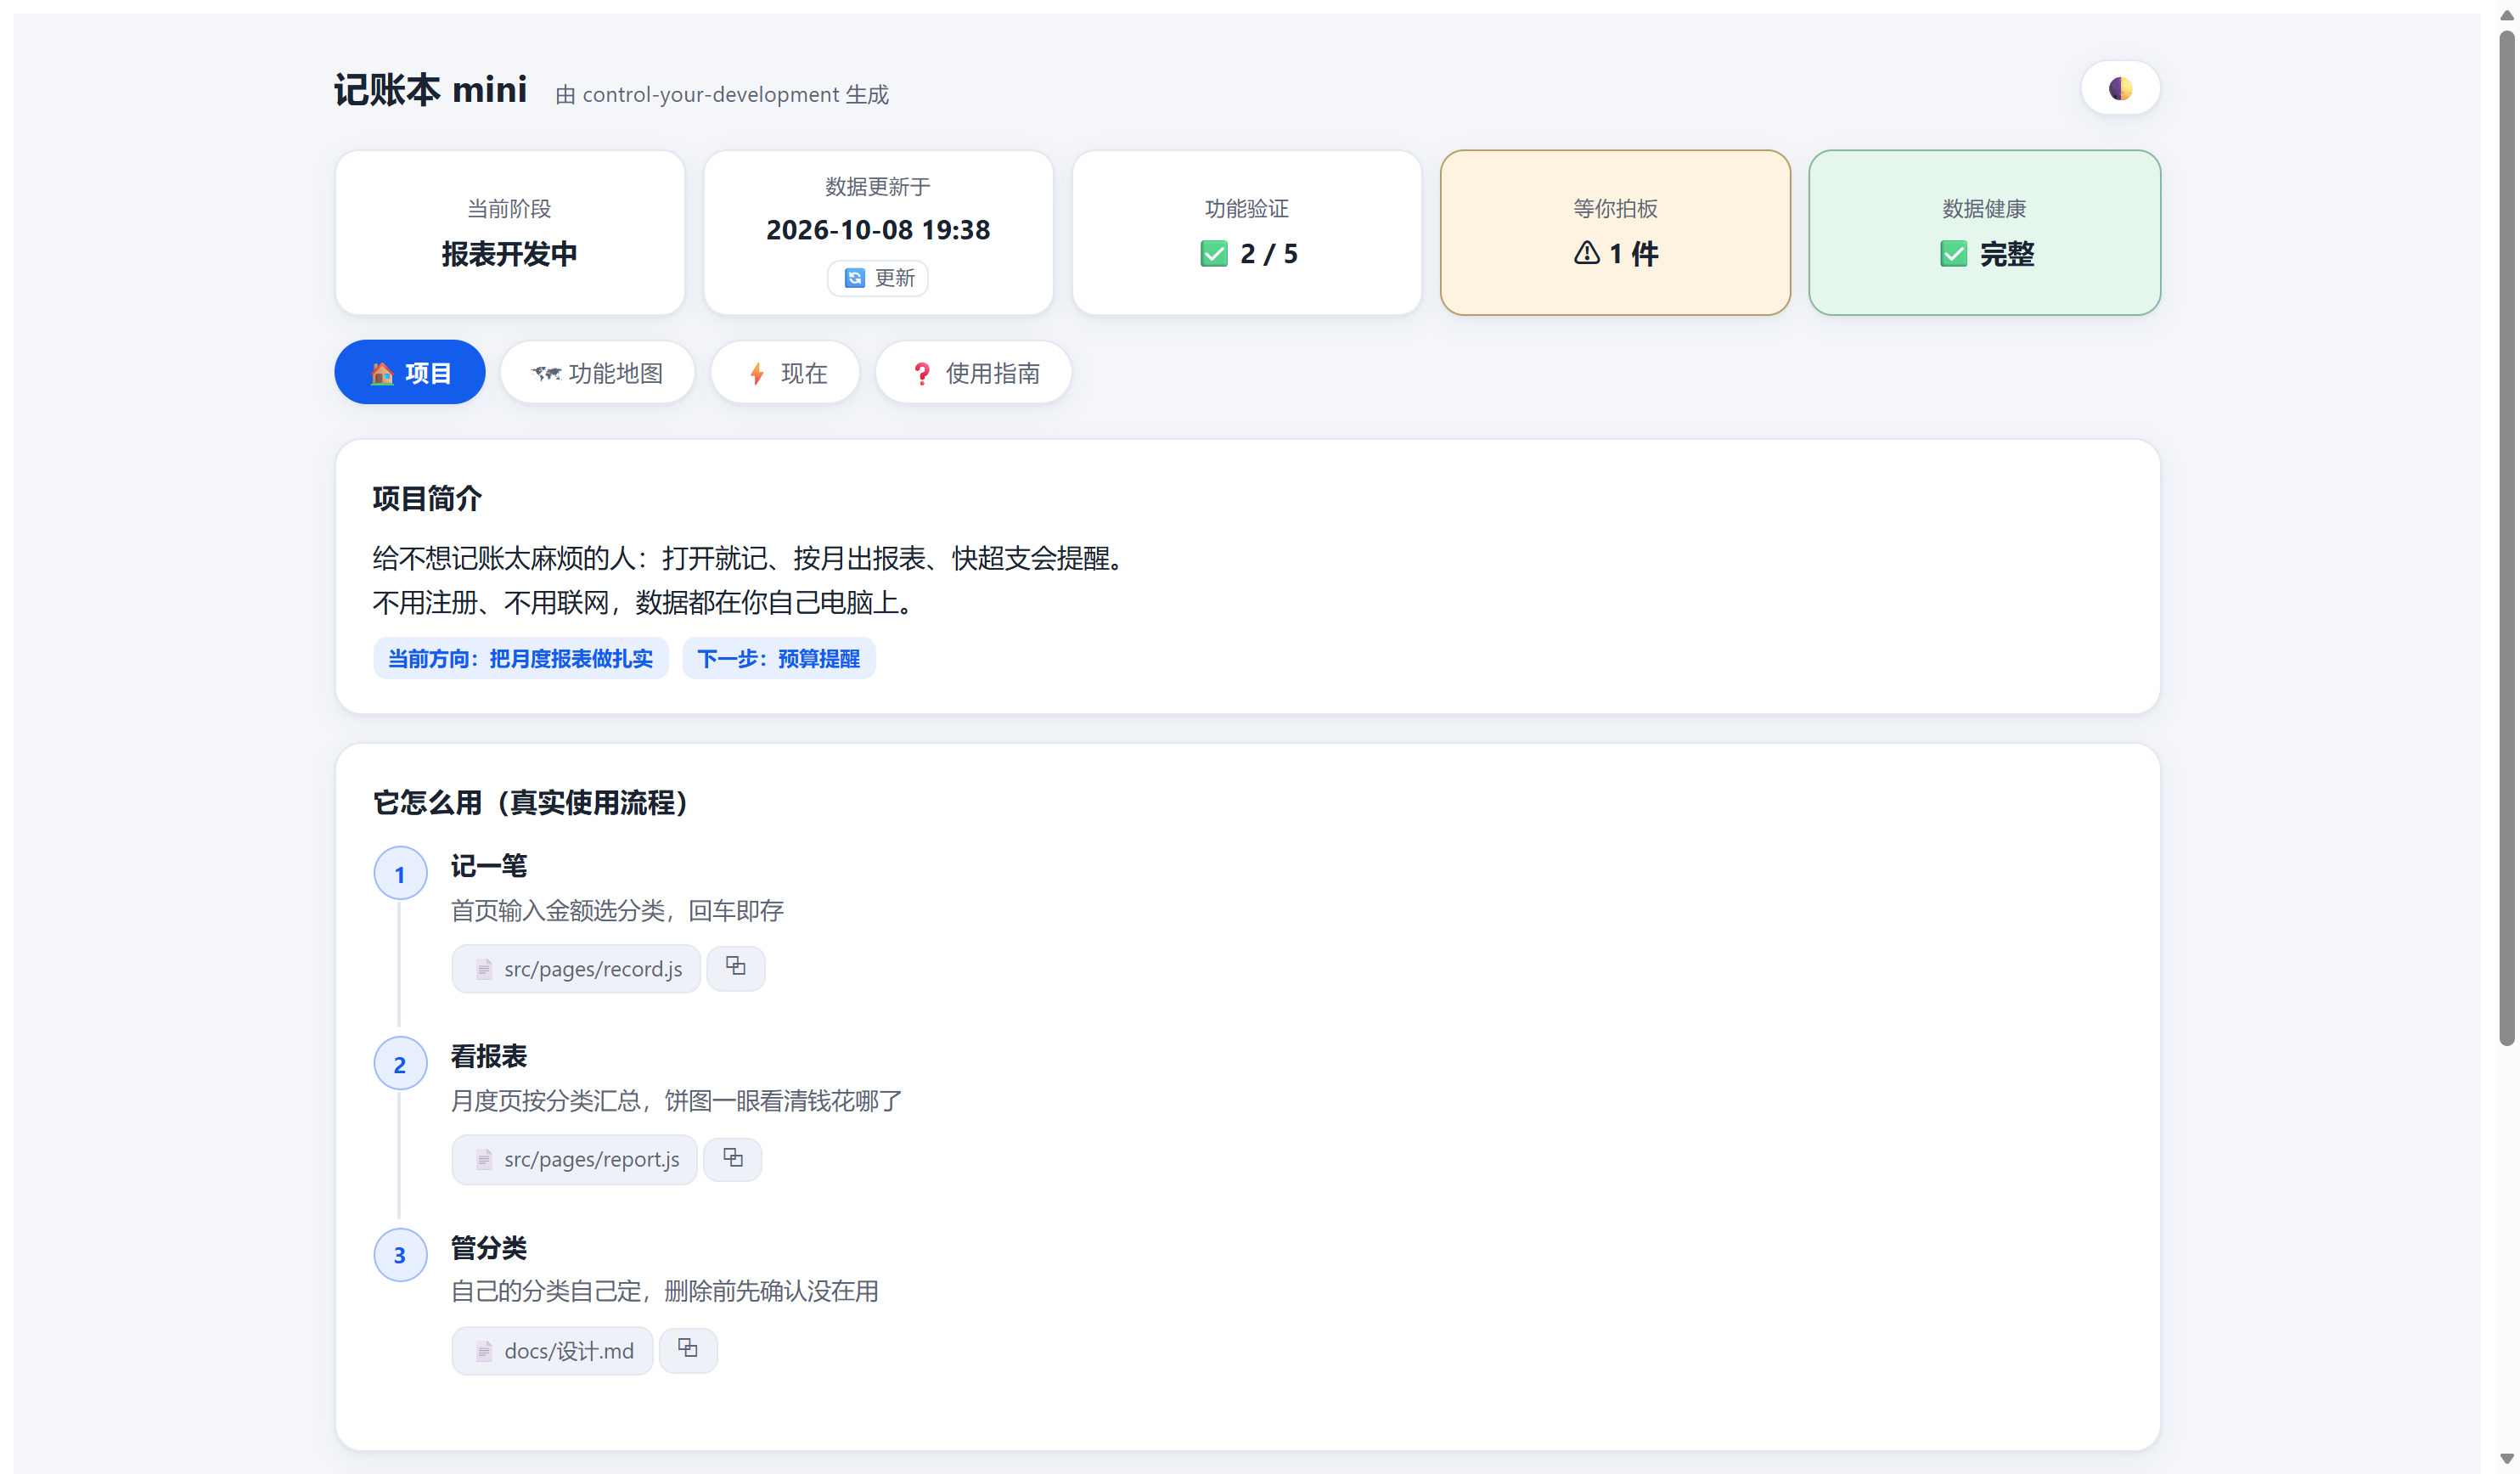Open the 功能验证 2 / 5 card
This screenshot has width=2520, height=1474.
pyautogui.click(x=1247, y=233)
